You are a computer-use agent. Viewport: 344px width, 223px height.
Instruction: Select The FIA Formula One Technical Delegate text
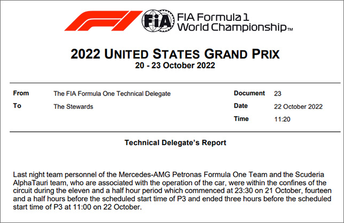pyautogui.click(x=112, y=93)
